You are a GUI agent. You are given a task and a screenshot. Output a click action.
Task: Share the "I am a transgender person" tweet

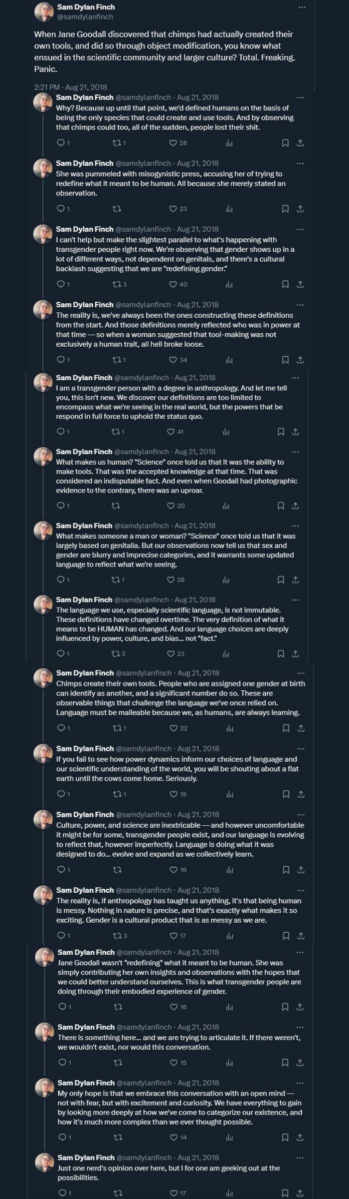pos(295,432)
